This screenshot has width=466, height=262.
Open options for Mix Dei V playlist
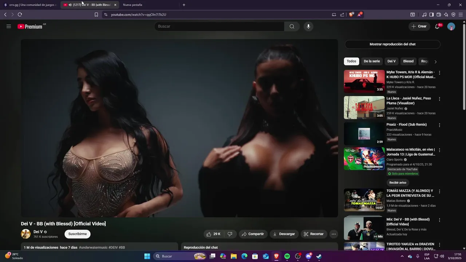[x=439, y=220]
